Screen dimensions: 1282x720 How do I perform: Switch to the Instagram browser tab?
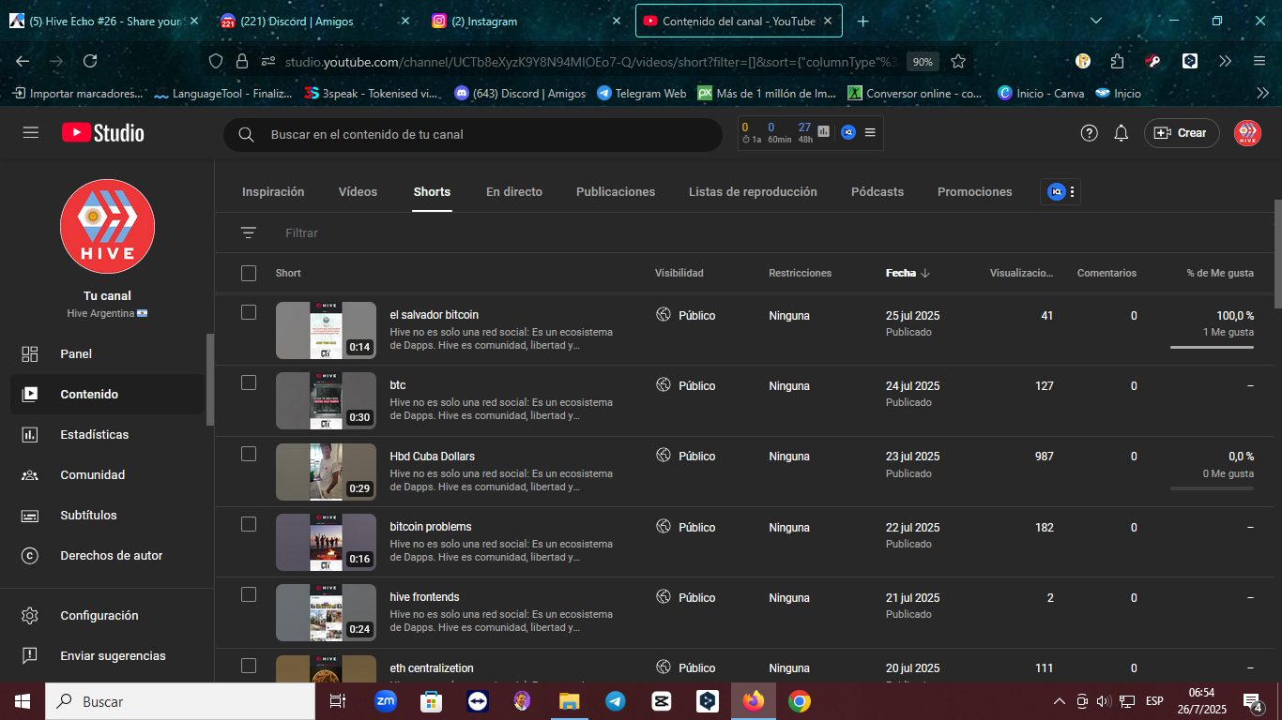[527, 21]
